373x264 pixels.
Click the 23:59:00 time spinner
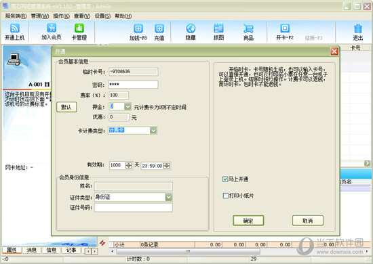coord(167,166)
